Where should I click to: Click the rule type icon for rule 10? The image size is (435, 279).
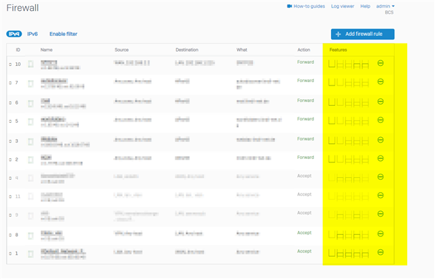click(x=30, y=64)
